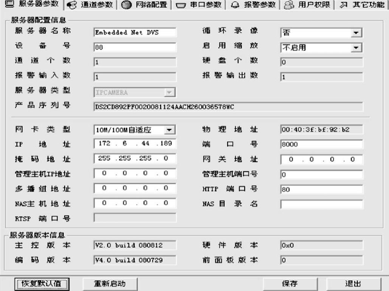Click the 用户权限 tab users icon
389x291 pixels.
pyautogui.click(x=289, y=5)
